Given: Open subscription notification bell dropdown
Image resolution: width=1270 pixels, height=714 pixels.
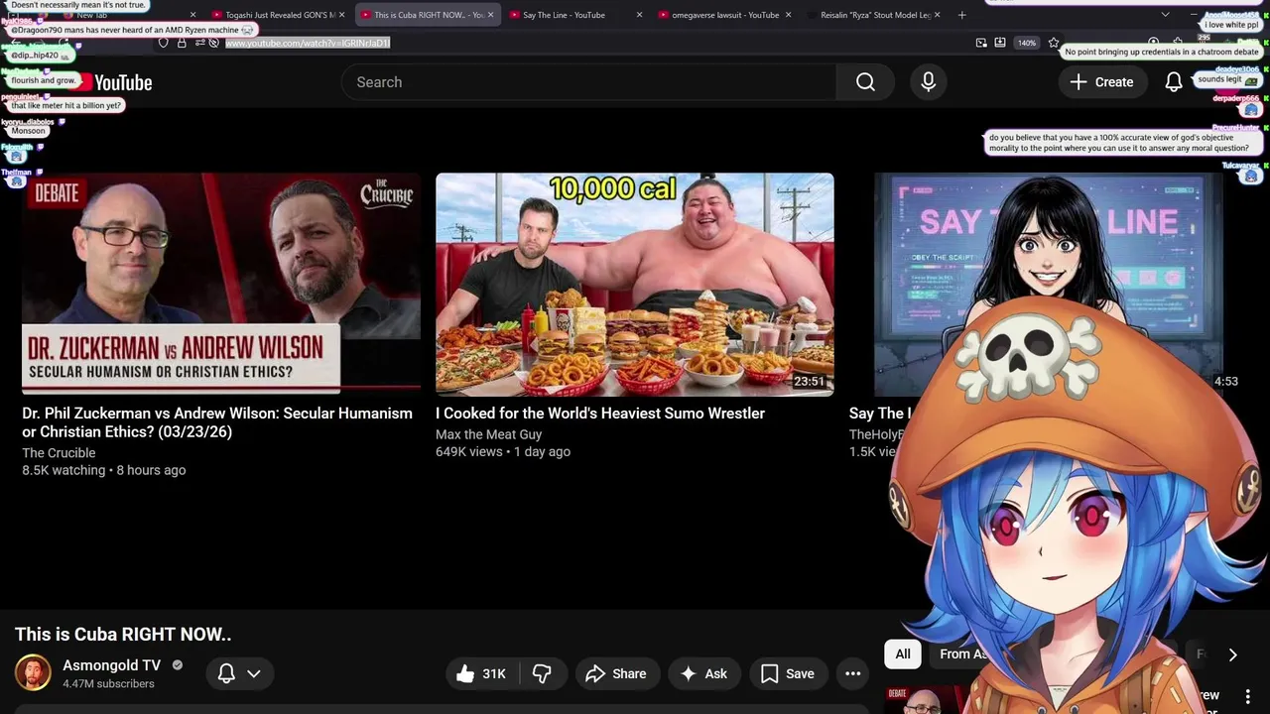Looking at the screenshot, I should [x=239, y=673].
